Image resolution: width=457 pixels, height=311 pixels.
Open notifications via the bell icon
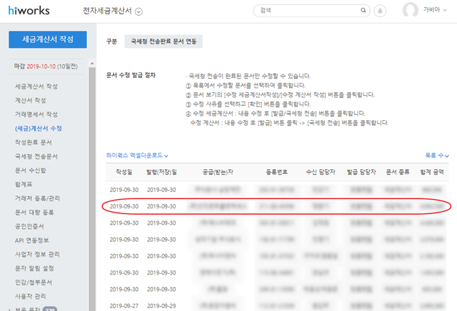pos(380,11)
